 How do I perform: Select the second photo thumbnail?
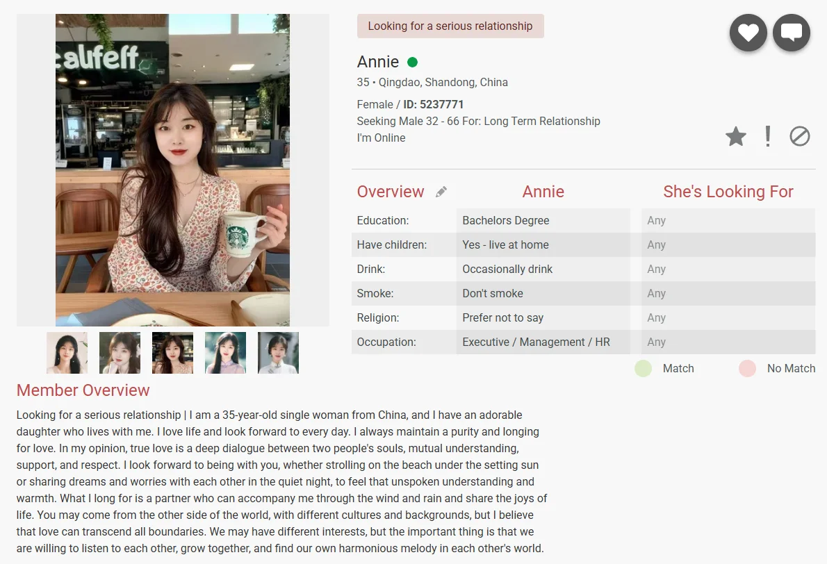[120, 353]
